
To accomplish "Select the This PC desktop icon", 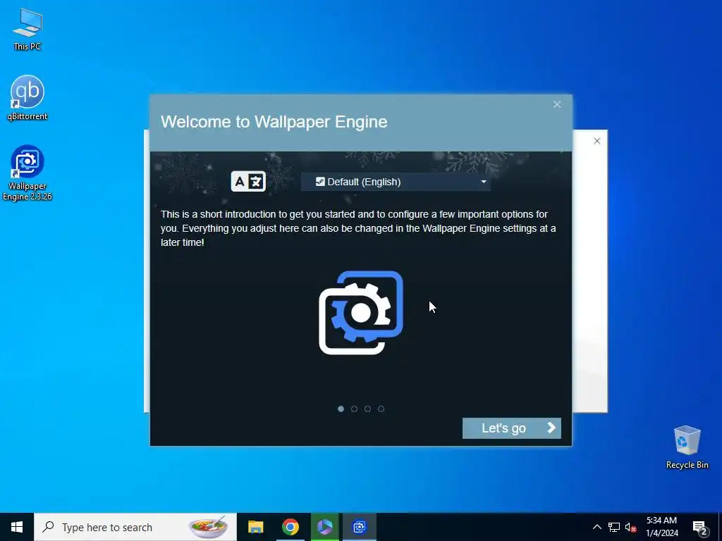I will coord(27,30).
